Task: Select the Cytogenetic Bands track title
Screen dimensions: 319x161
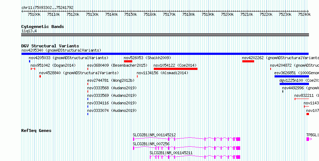Action: pyautogui.click(x=43, y=27)
